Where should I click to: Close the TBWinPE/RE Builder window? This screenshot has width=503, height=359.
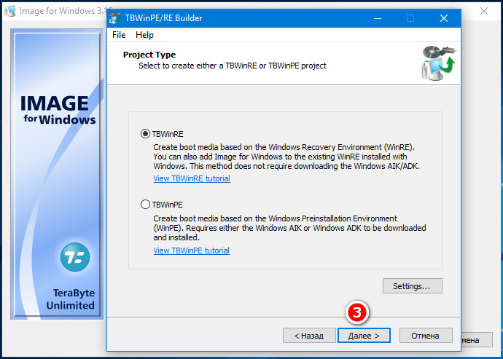tap(444, 18)
